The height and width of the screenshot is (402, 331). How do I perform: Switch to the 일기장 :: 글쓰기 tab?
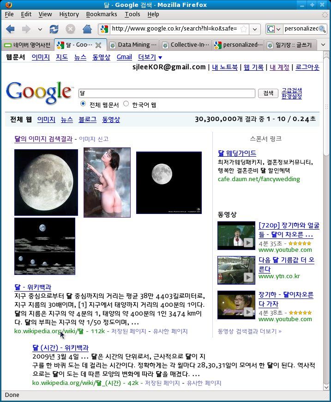(x=291, y=45)
